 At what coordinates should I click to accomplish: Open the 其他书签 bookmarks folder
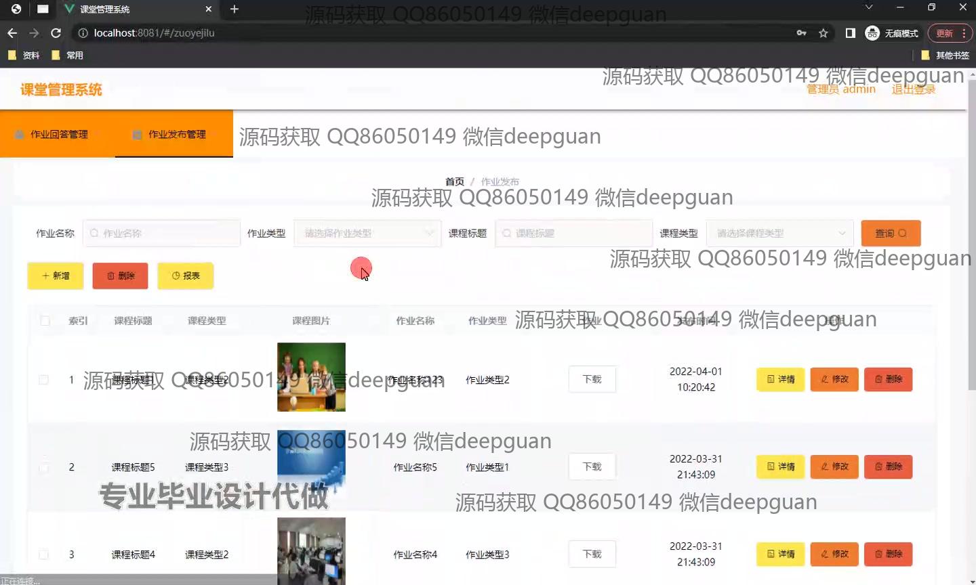(x=945, y=56)
